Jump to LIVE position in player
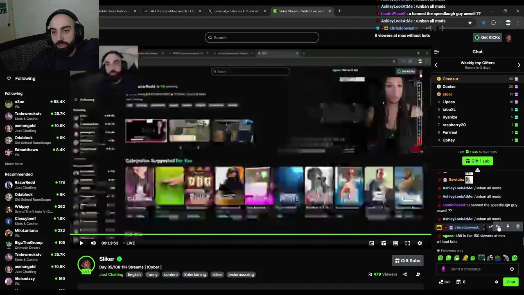The height and width of the screenshot is (295, 524). pos(129,243)
